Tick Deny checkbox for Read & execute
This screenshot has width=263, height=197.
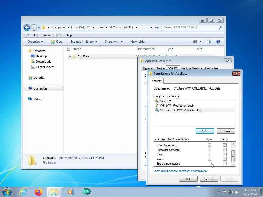click(225, 145)
